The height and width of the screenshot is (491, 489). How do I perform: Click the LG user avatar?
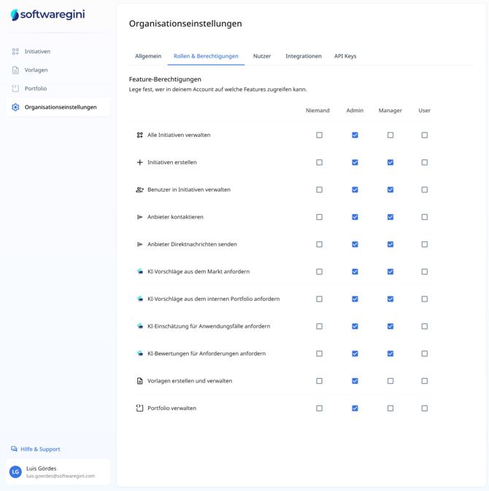tap(15, 472)
